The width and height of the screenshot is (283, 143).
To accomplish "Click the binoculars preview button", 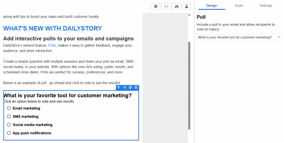I will coord(176,6).
